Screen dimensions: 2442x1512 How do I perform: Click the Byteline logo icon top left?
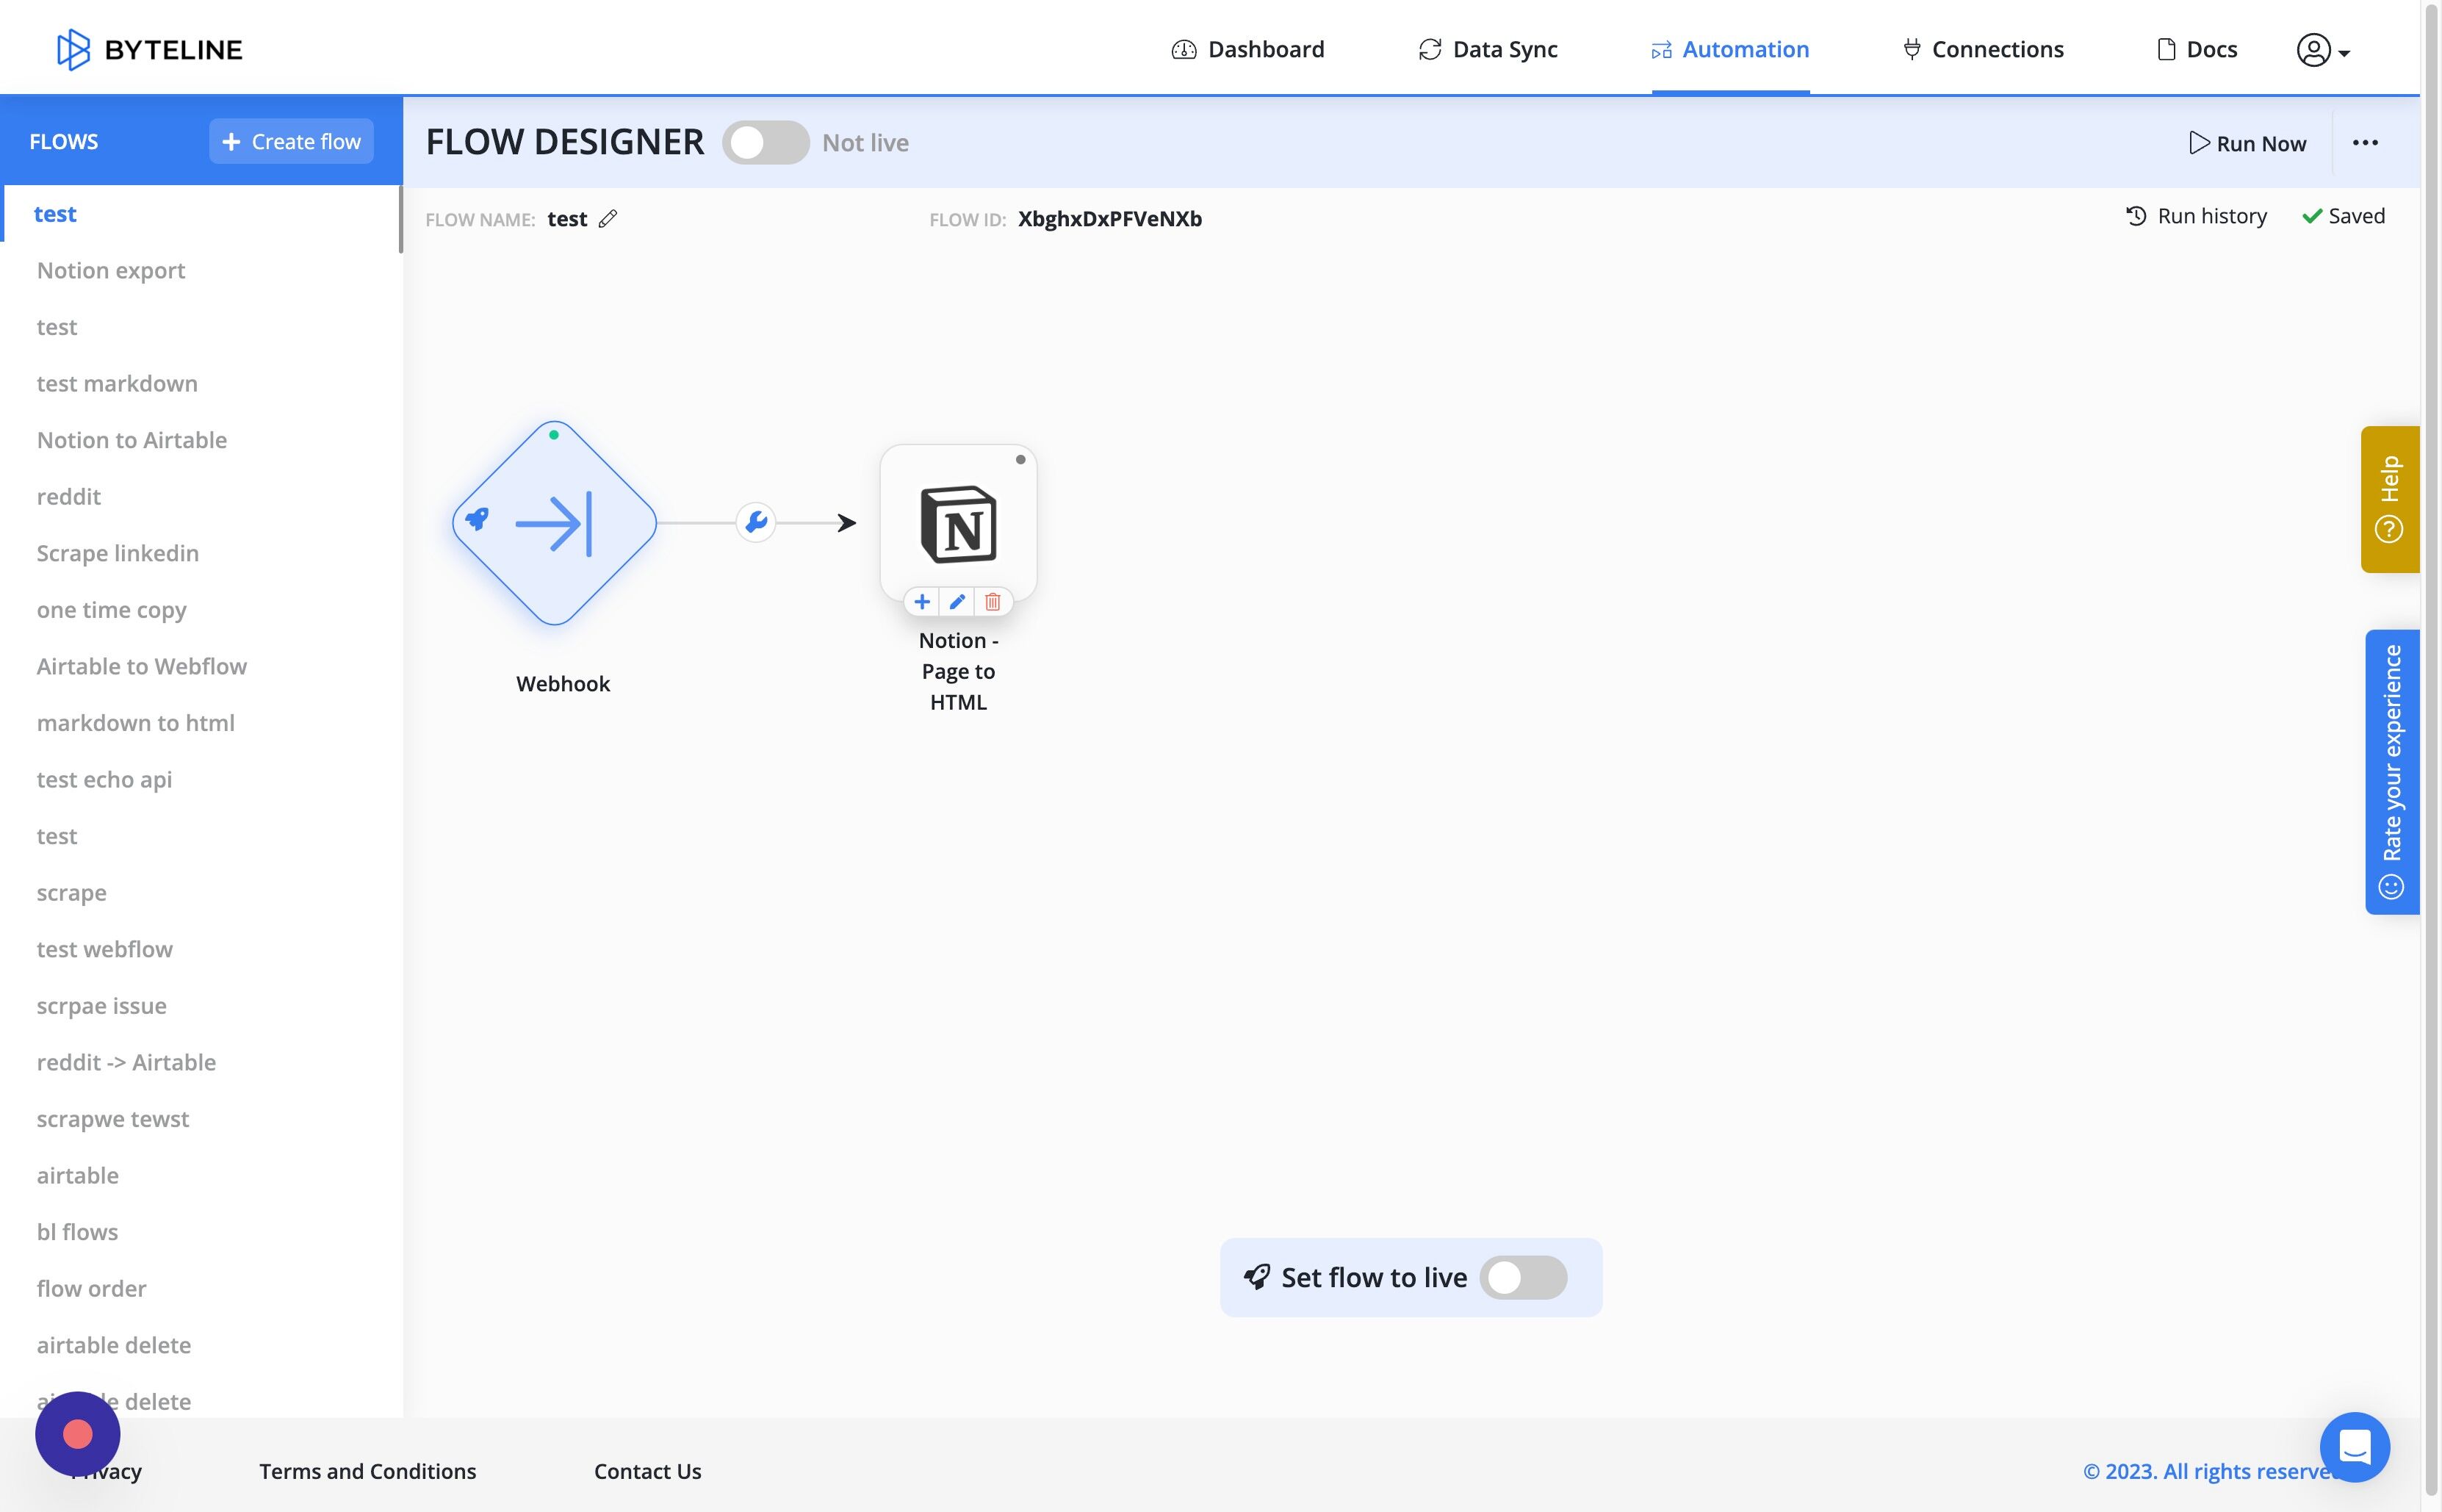pyautogui.click(x=70, y=47)
